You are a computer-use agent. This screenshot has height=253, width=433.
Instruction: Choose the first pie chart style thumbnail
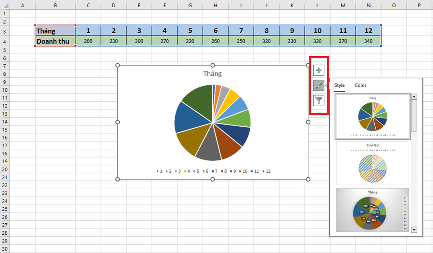[372, 116]
